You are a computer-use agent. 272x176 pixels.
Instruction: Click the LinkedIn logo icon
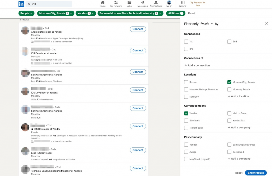coord(21,4)
